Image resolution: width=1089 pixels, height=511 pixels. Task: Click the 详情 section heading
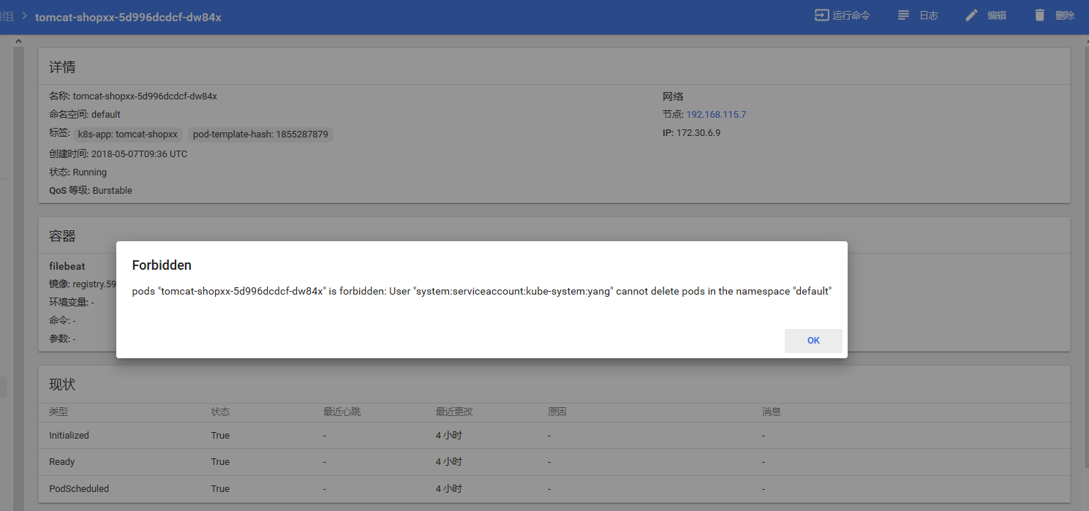62,67
